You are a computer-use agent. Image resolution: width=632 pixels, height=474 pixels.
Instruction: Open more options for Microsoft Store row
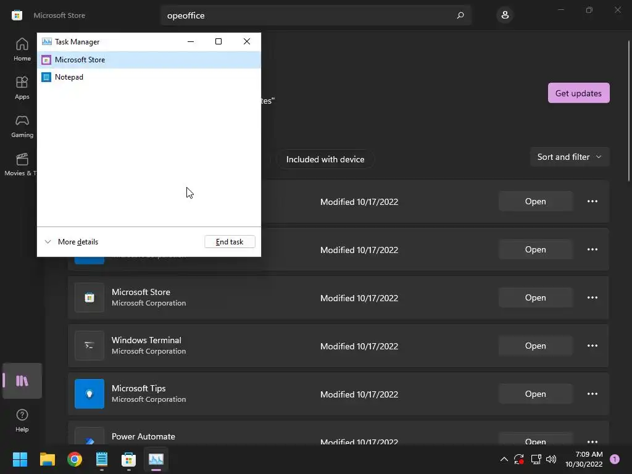coord(592,297)
